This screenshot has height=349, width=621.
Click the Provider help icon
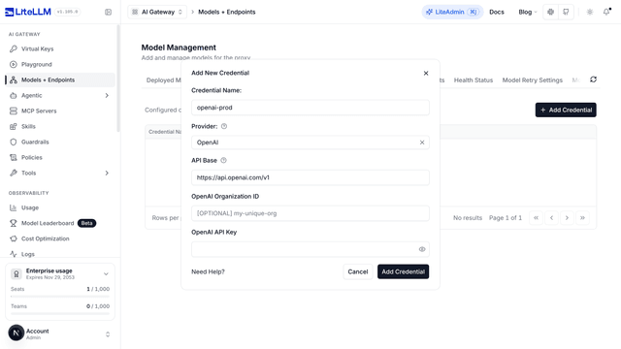tap(224, 126)
